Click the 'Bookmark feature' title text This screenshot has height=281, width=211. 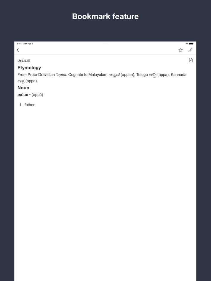(105, 16)
